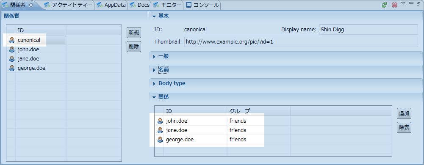Viewport: 424px width, 165px height.
Task: Click the 新規 button
Action: [x=134, y=33]
